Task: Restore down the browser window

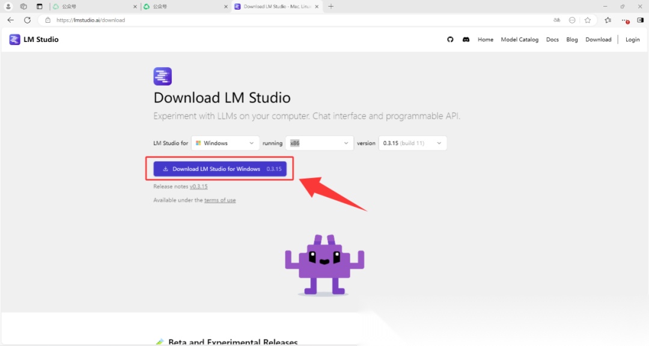Action: pos(623,6)
